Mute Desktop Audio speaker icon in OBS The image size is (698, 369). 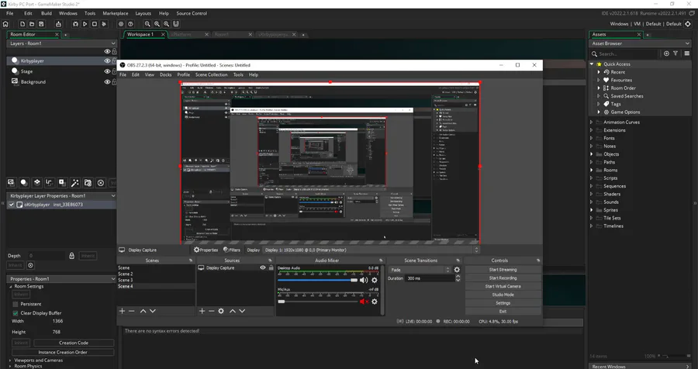pos(364,280)
